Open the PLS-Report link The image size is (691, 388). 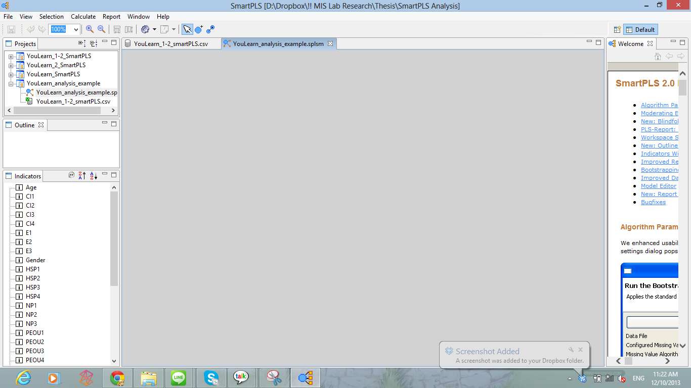point(660,129)
